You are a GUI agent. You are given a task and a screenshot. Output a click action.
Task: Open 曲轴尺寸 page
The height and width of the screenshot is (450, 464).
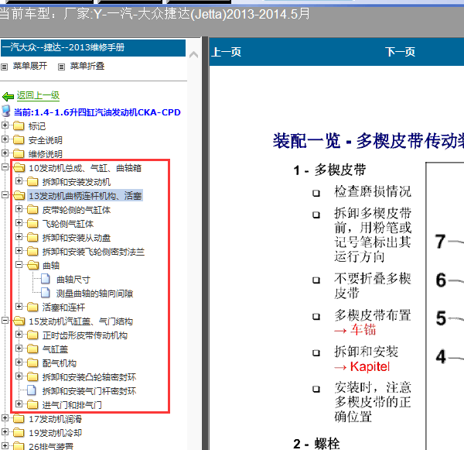[73, 280]
